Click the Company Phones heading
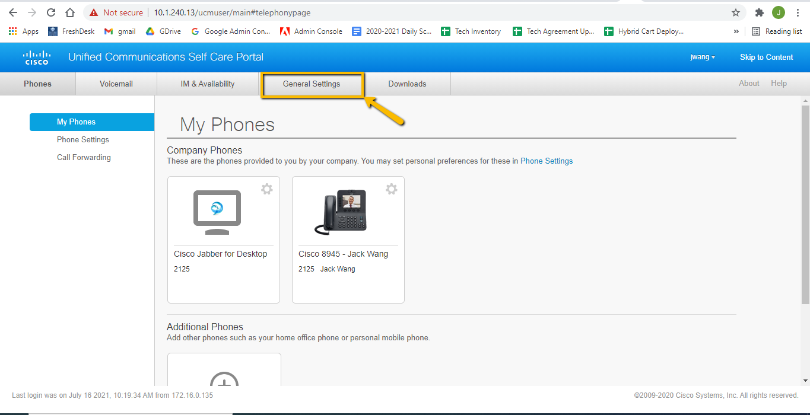Screen dimensions: 810x415 tap(205, 150)
